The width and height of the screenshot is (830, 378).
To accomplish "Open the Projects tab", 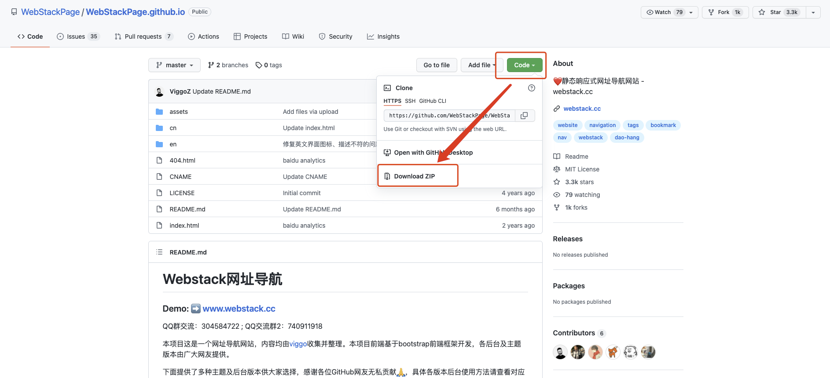I will pos(250,36).
